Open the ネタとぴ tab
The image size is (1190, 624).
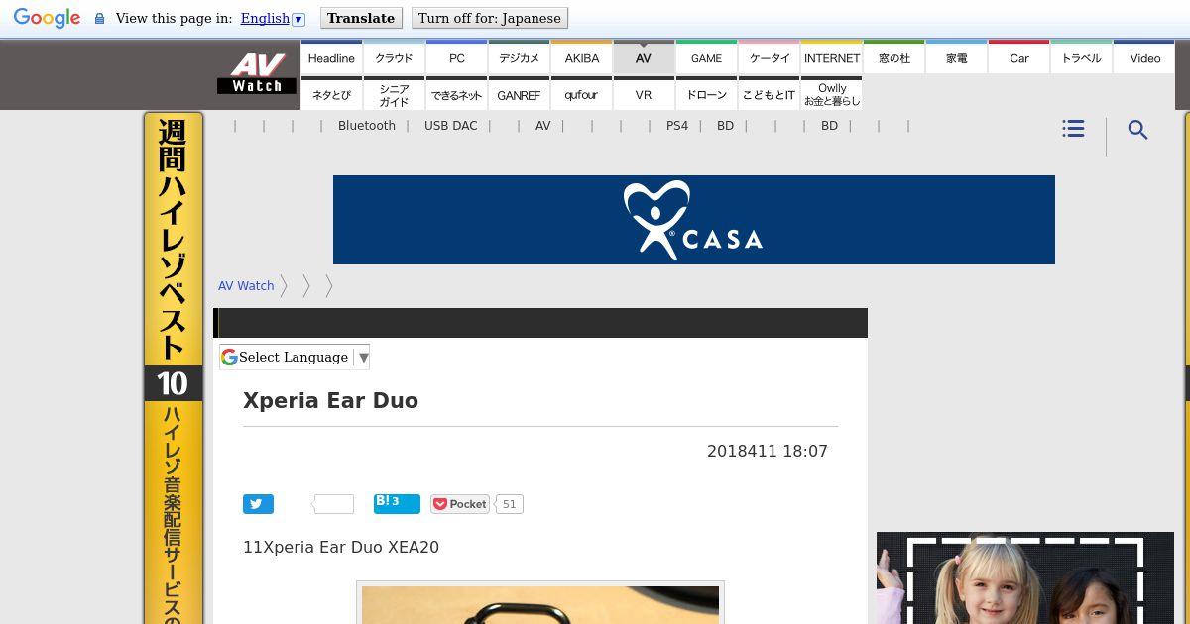tap(331, 94)
